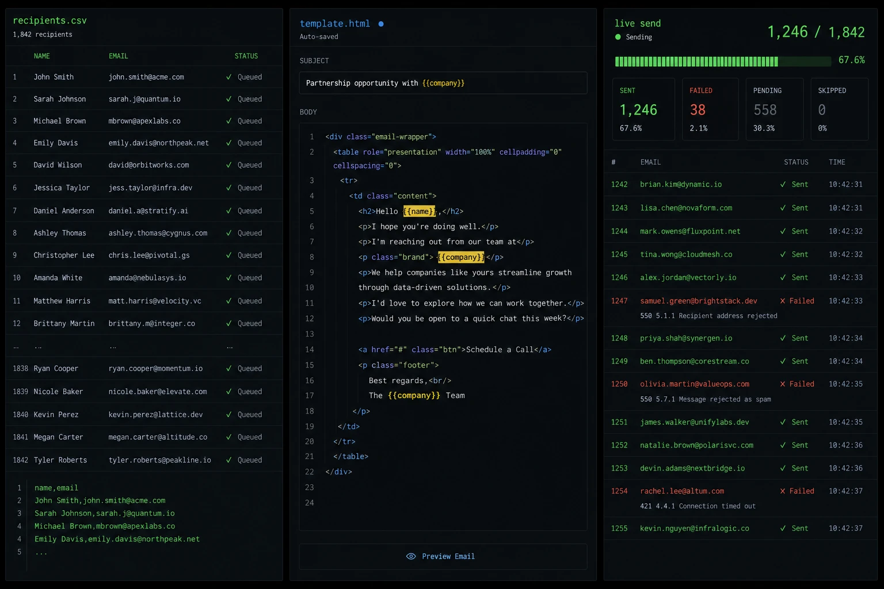The image size is (884, 589).
Task: Click error text '421 4.4.1 Connection timed out'
Action: (x=698, y=506)
